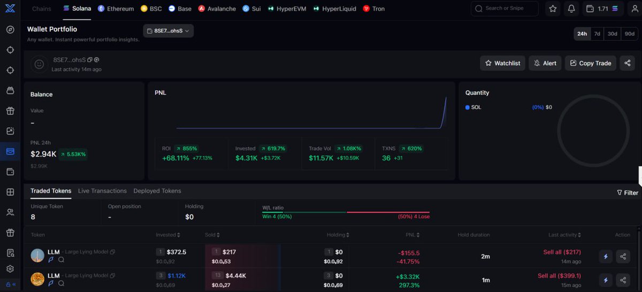The width and height of the screenshot is (642, 292).
Task: Open the Discover compass icon in sidebar
Action: pos(10,29)
